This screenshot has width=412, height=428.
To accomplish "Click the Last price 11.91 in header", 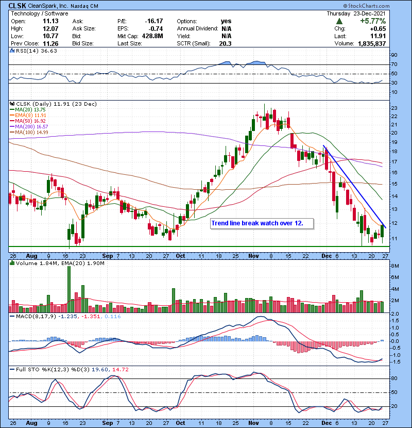I will pos(378,36).
